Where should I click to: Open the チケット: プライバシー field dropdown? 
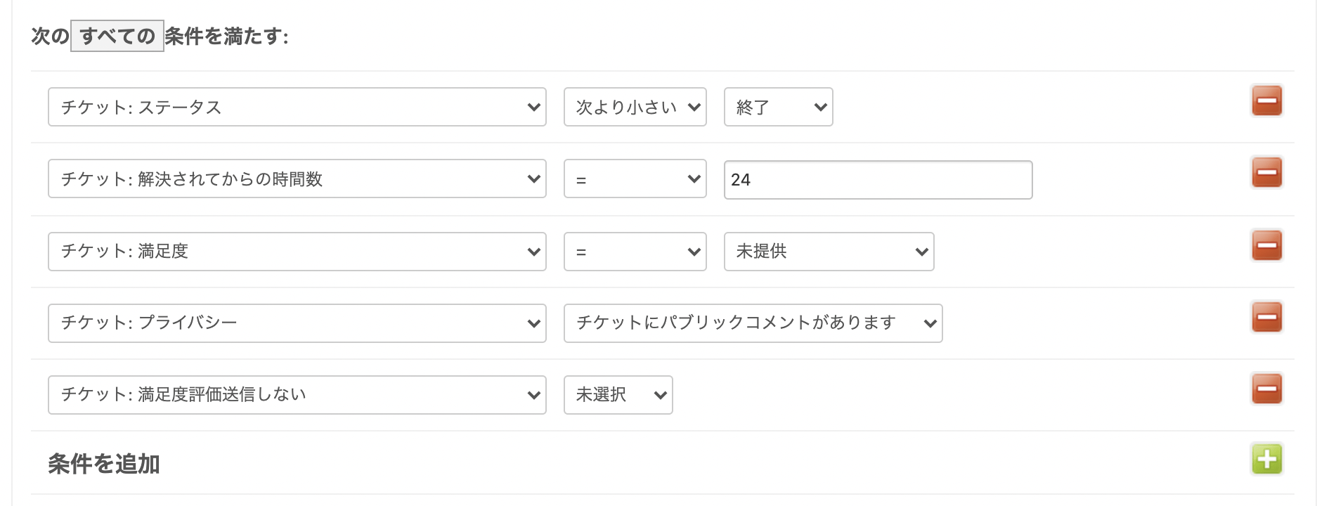[297, 323]
